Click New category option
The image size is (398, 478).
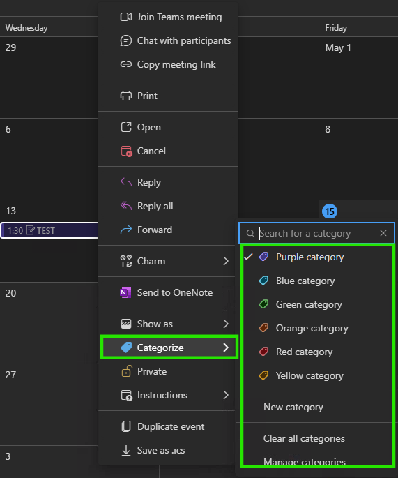293,407
